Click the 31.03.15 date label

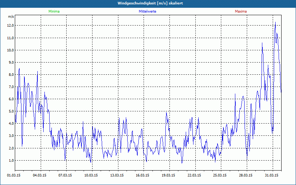point(272,175)
